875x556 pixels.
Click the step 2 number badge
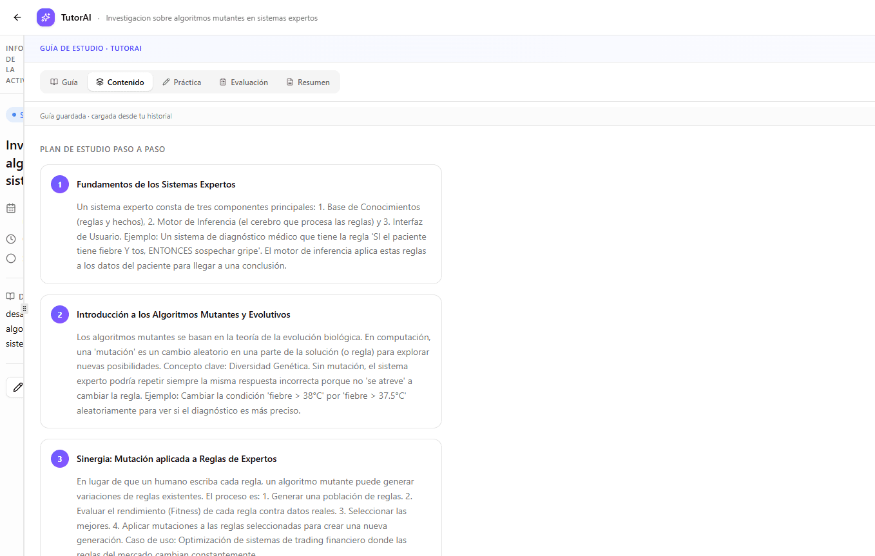click(x=60, y=315)
